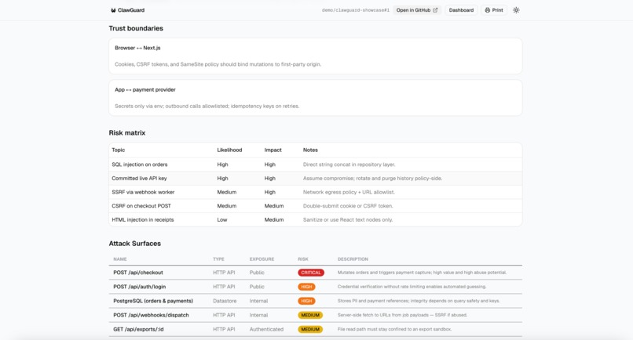633x340 pixels.
Task: Click the external-link icon in Open in GitHub
Action: (x=435, y=10)
